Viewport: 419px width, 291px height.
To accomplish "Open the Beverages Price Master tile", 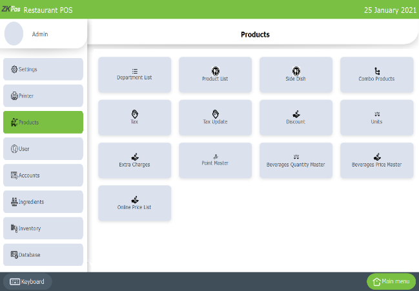I will pyautogui.click(x=377, y=161).
